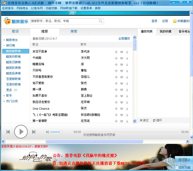193x171 pixels.
Task: Favorite 如果不是你 with the heart icon
Action: click(122, 96)
